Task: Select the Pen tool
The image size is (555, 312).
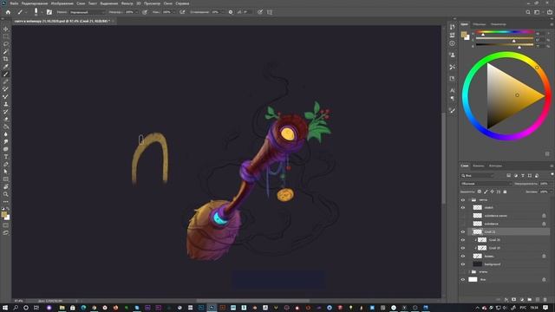Action: tap(6, 164)
